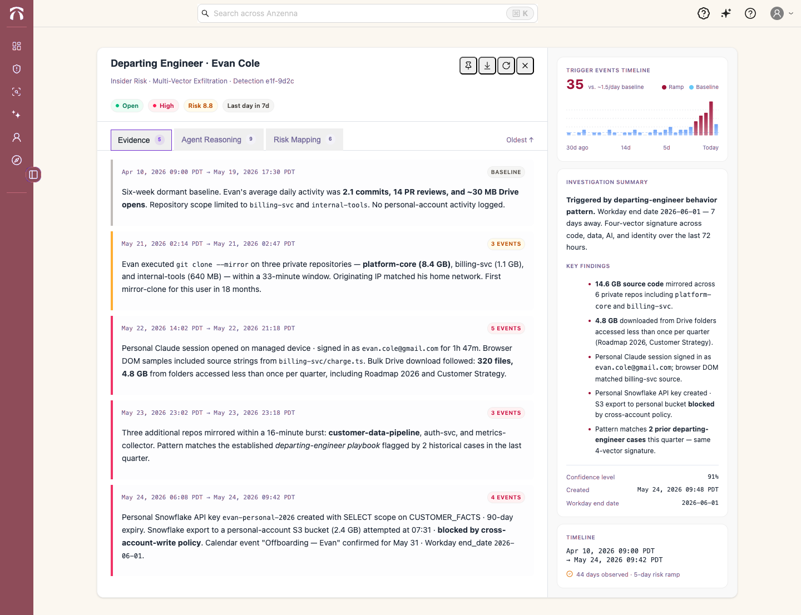Toggle the sidebar panel collapse button

(33, 175)
